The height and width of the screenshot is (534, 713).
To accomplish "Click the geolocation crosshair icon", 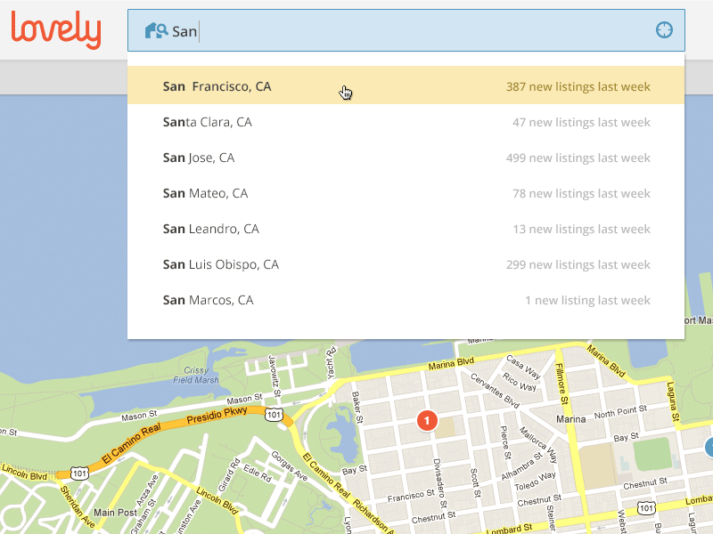I will click(664, 29).
